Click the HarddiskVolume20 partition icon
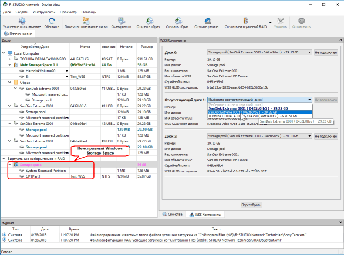The width and height of the screenshot is (344, 255). [22, 71]
